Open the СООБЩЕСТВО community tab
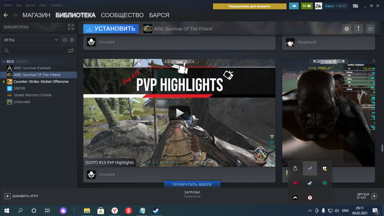This screenshot has height=216, width=384. click(122, 15)
